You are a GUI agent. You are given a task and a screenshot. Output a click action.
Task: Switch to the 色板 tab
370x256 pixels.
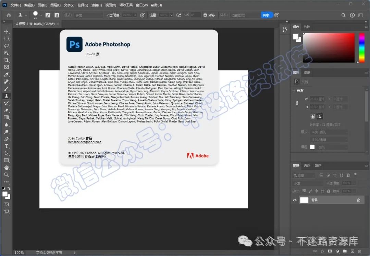pyautogui.click(x=307, y=27)
